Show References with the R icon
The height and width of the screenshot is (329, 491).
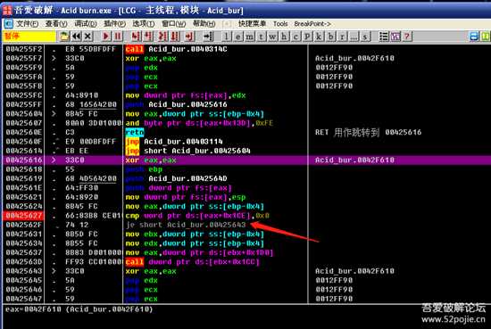342,37
